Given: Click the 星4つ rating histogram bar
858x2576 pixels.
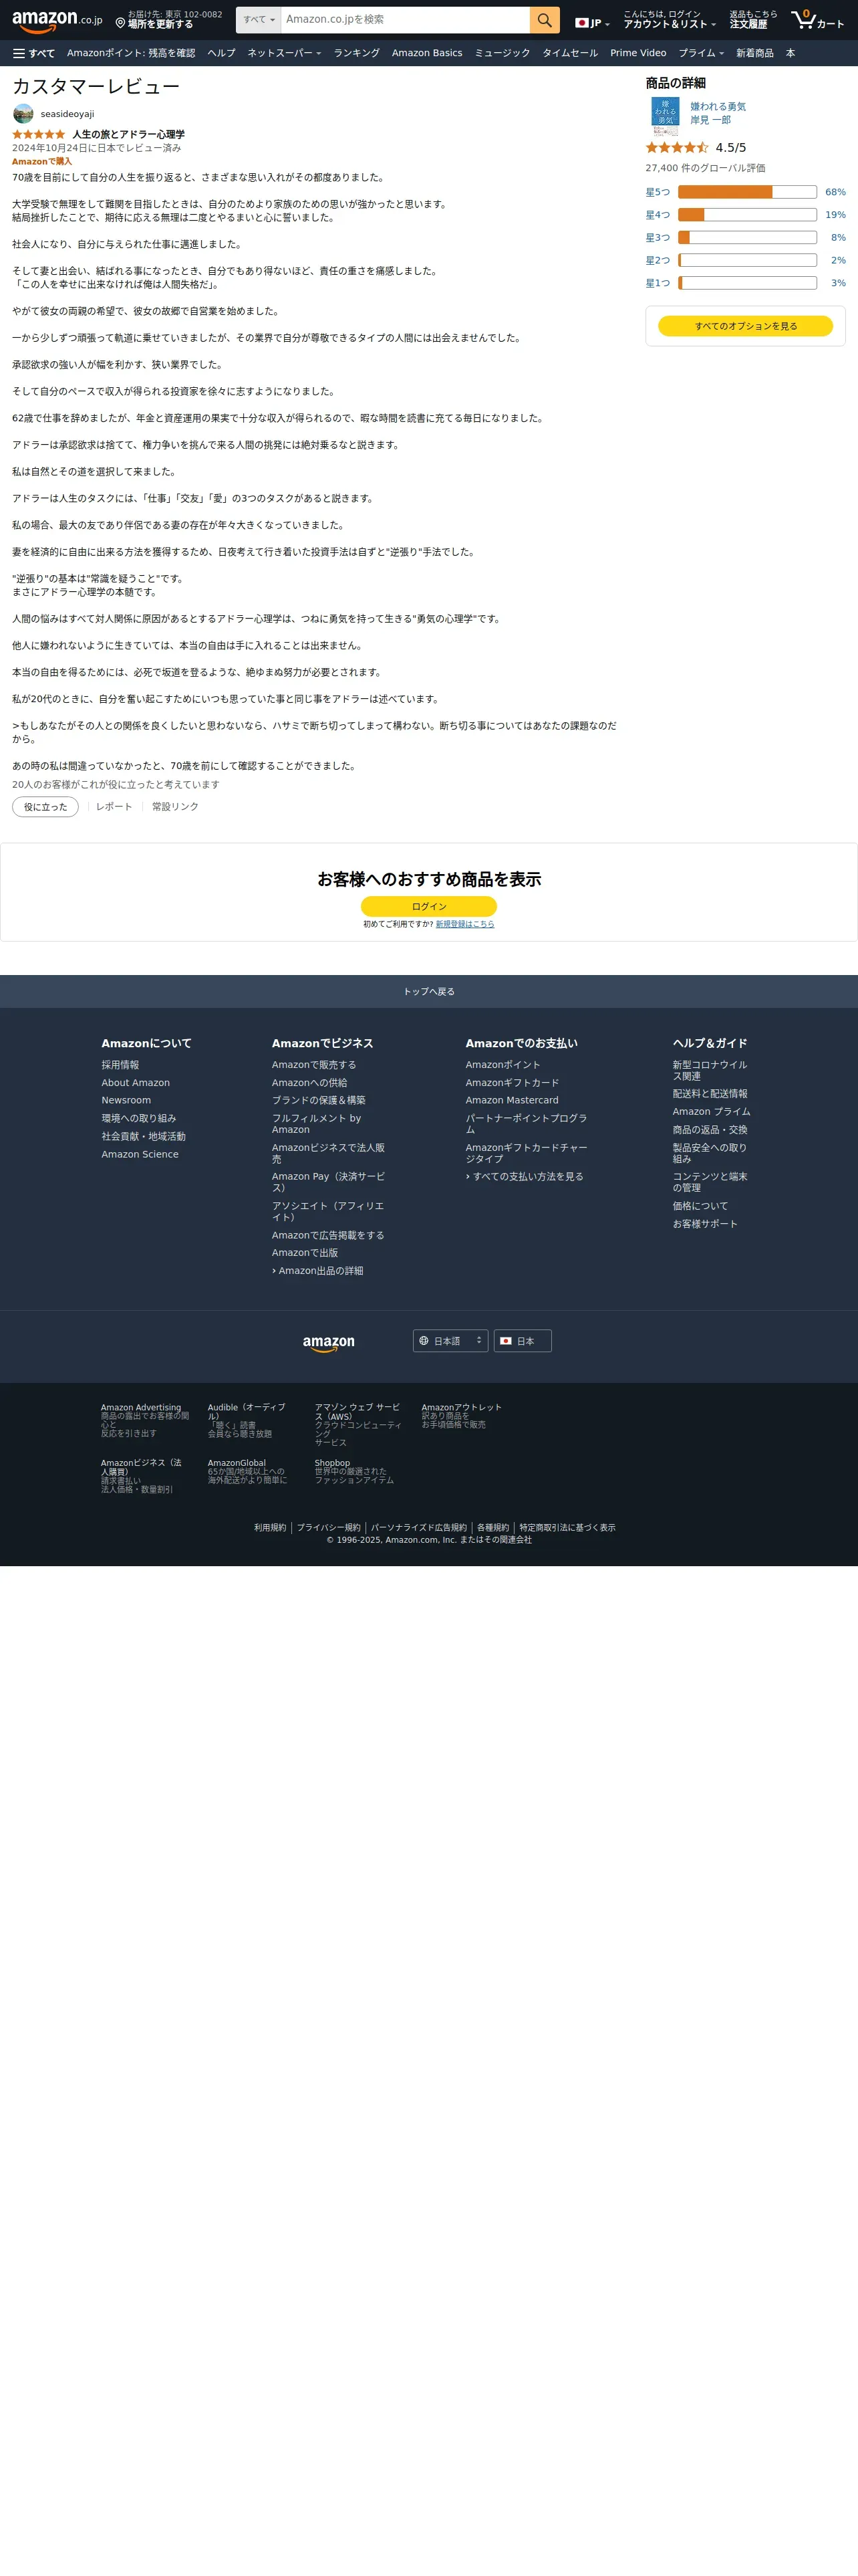Looking at the screenshot, I should 747,215.
